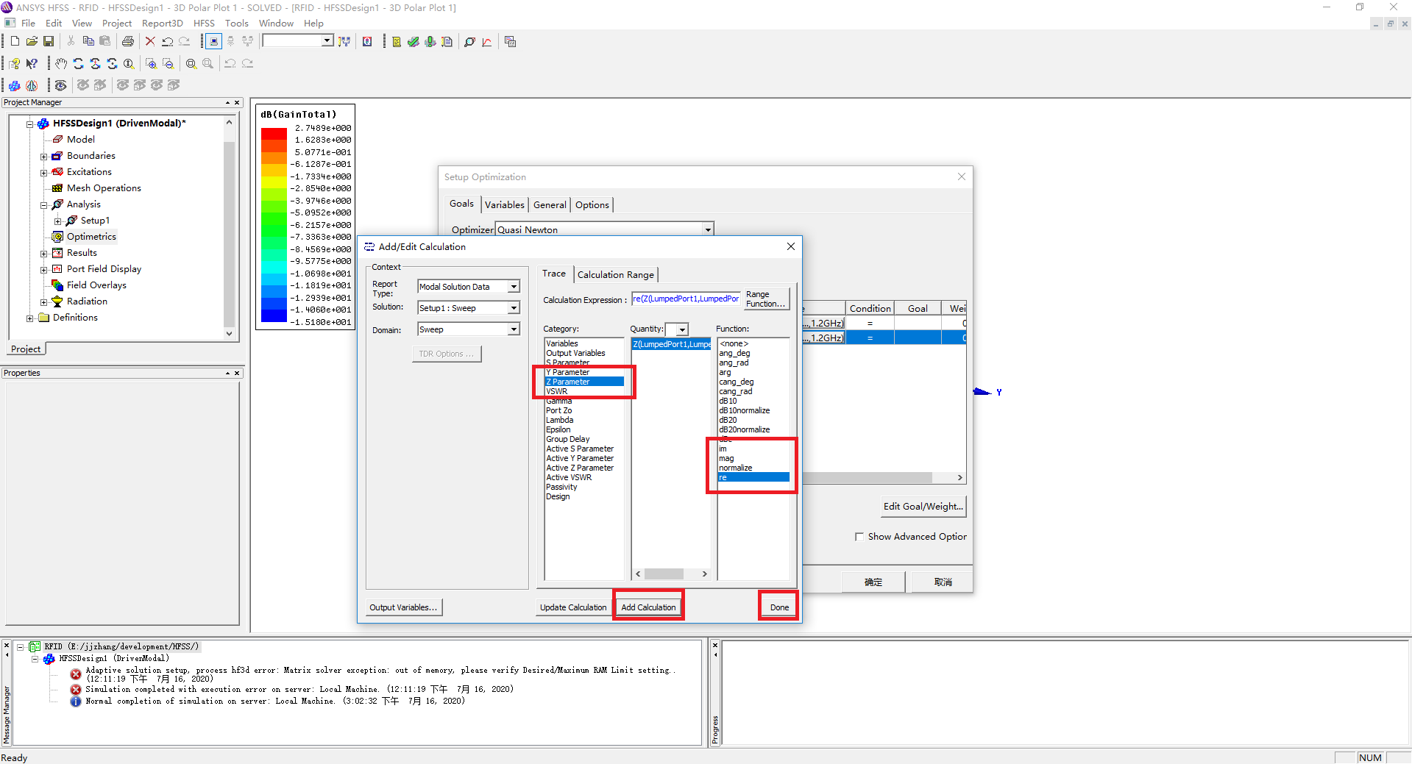Screen dimensions: 1412x764
Task: Click the yellow notes list icon
Action: click(397, 41)
